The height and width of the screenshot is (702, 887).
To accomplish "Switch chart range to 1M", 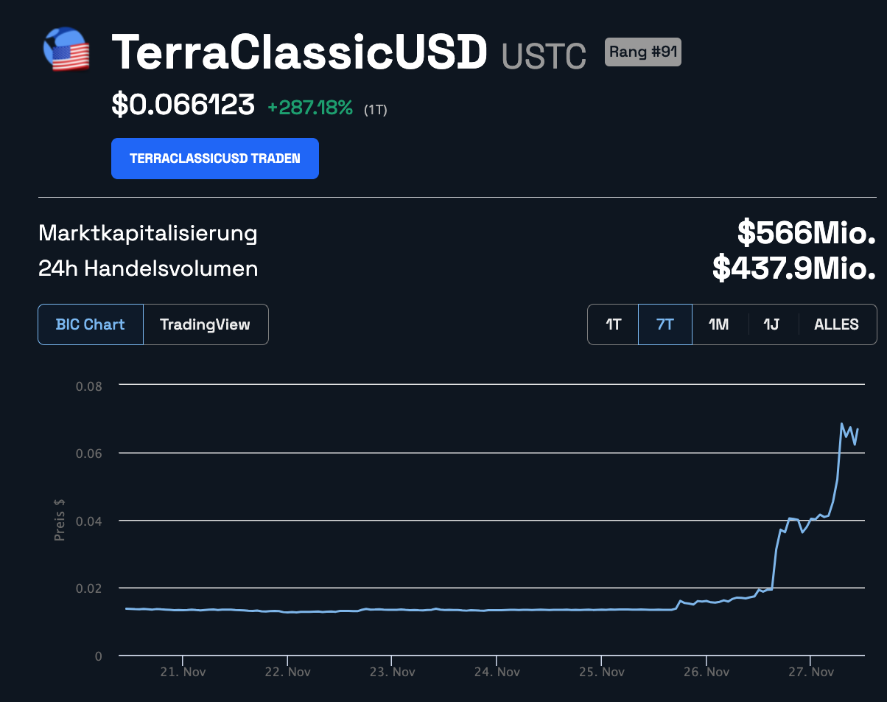I will 718,324.
